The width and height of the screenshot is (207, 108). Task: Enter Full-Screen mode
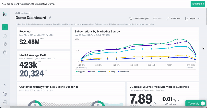click(174, 18)
